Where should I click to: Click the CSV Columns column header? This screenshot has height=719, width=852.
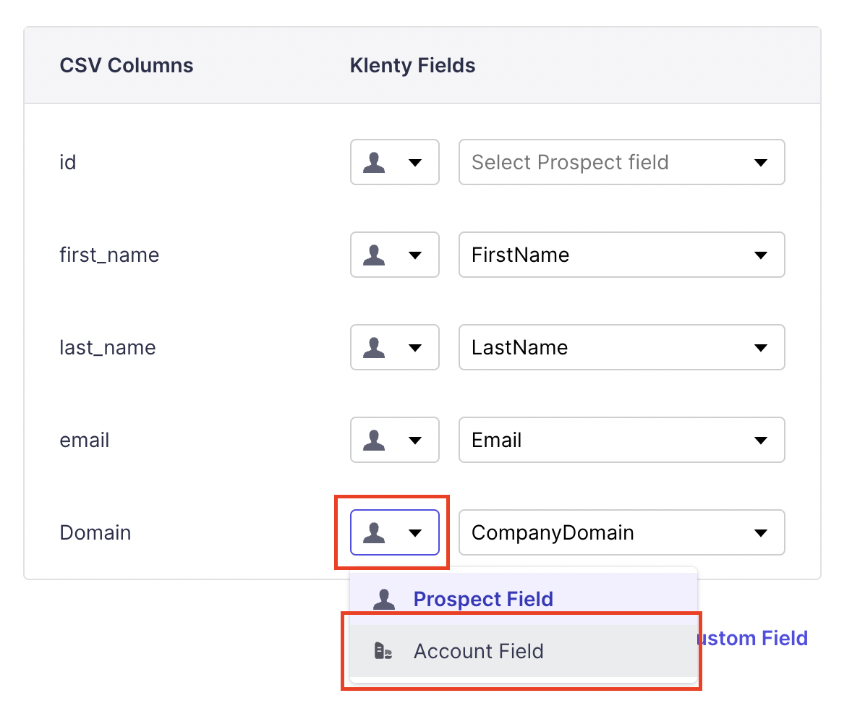pyautogui.click(x=127, y=66)
